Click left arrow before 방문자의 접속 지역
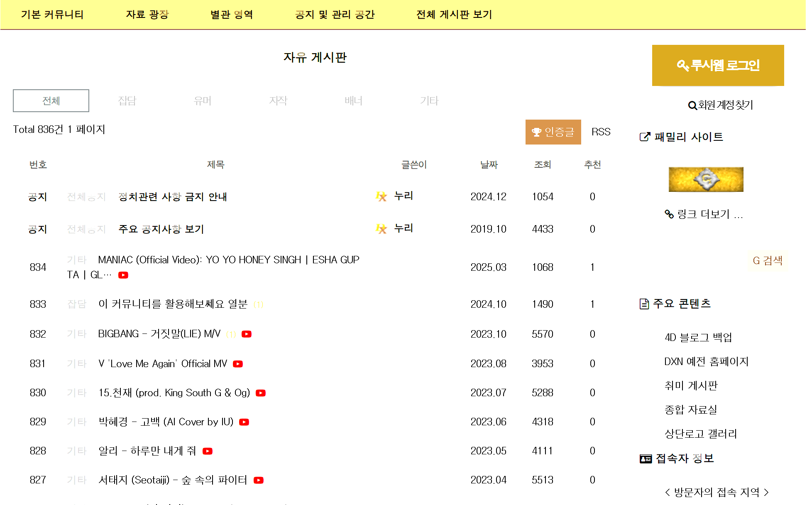807x505 pixels. pyautogui.click(x=667, y=492)
